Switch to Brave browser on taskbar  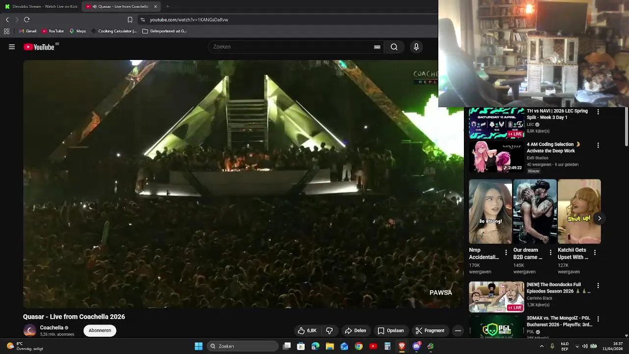click(x=402, y=346)
